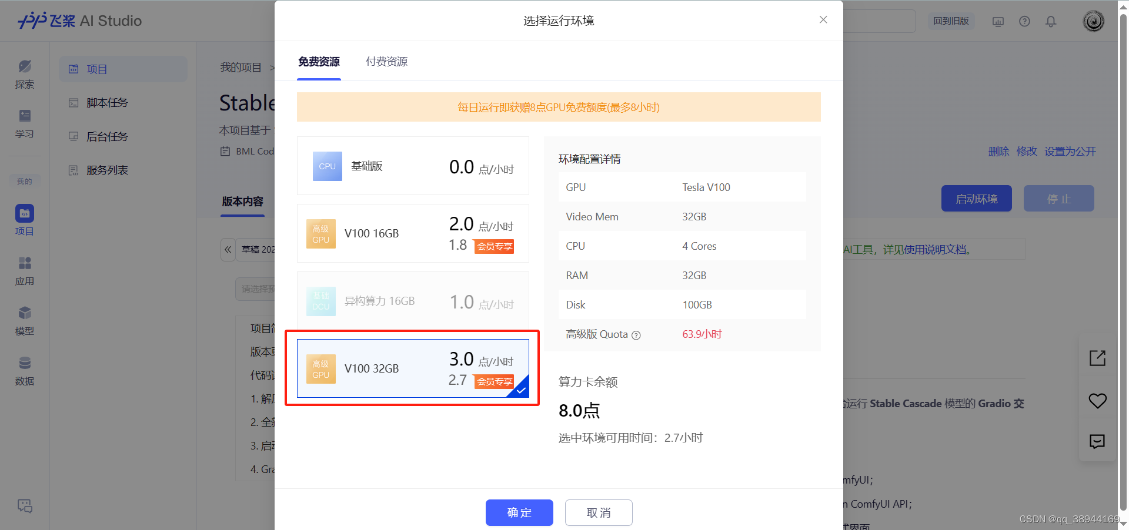
Task: Click the help question-mark icon in header
Action: 1024,21
